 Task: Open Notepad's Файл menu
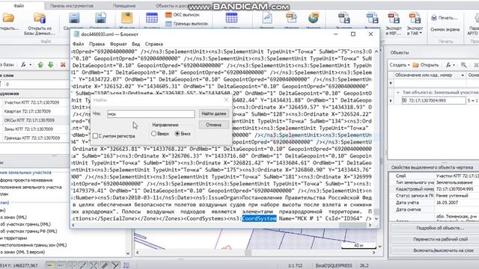[78, 44]
